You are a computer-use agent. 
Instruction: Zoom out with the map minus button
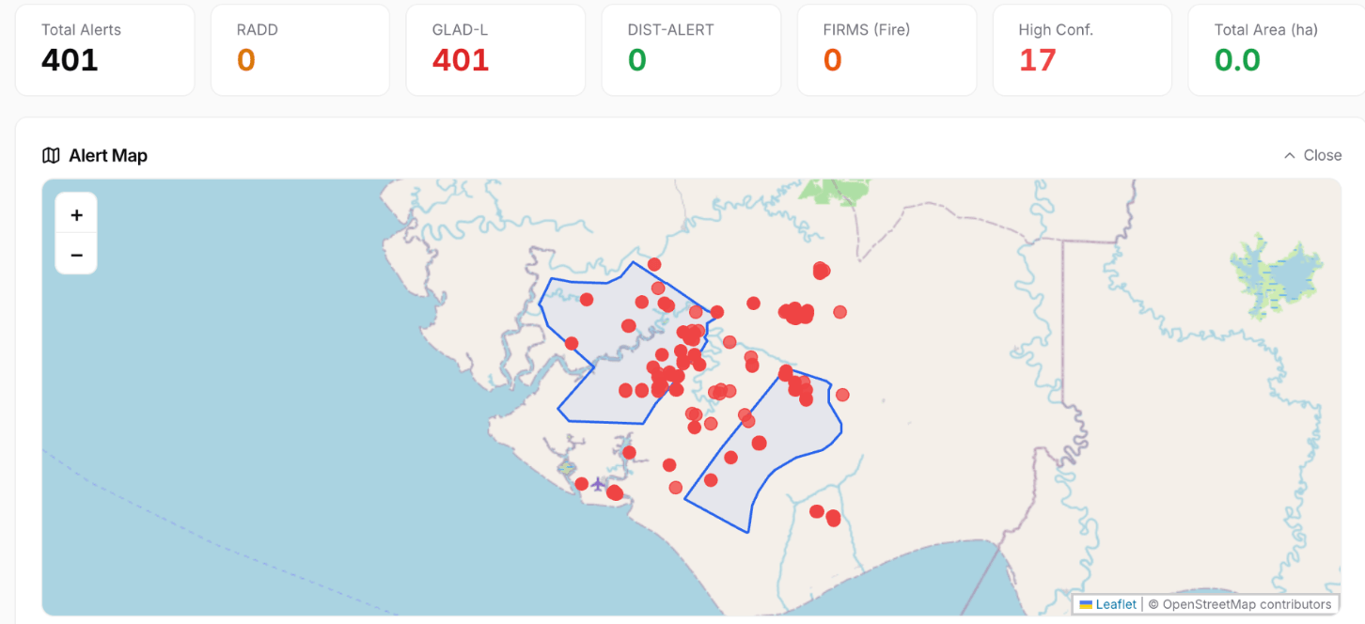point(76,255)
